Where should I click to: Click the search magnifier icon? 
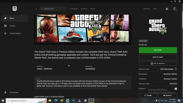pyautogui.click(x=42, y=9)
